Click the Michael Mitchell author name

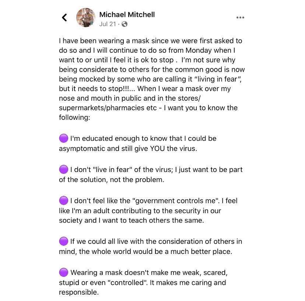pyautogui.click(x=127, y=15)
